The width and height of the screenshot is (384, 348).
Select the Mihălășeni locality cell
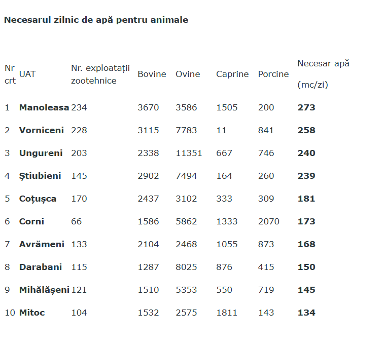[x=44, y=290]
